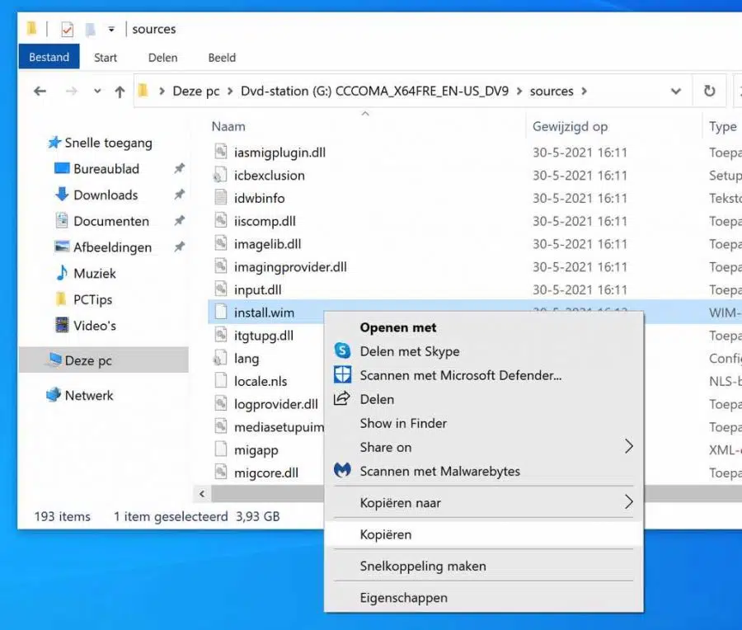
Task: Go back with the left arrow button
Action: tap(40, 91)
